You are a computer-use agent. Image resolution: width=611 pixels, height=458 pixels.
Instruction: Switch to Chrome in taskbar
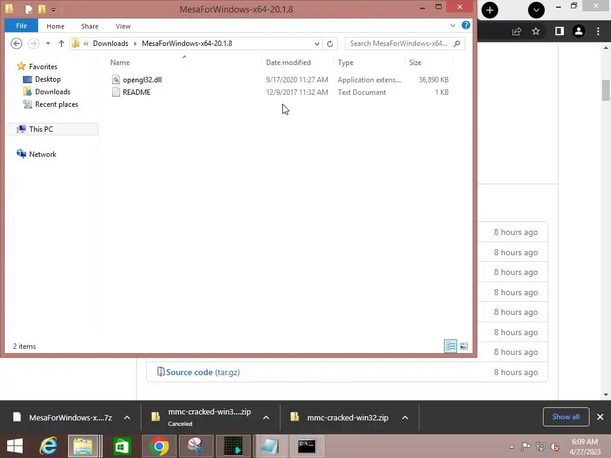(159, 446)
